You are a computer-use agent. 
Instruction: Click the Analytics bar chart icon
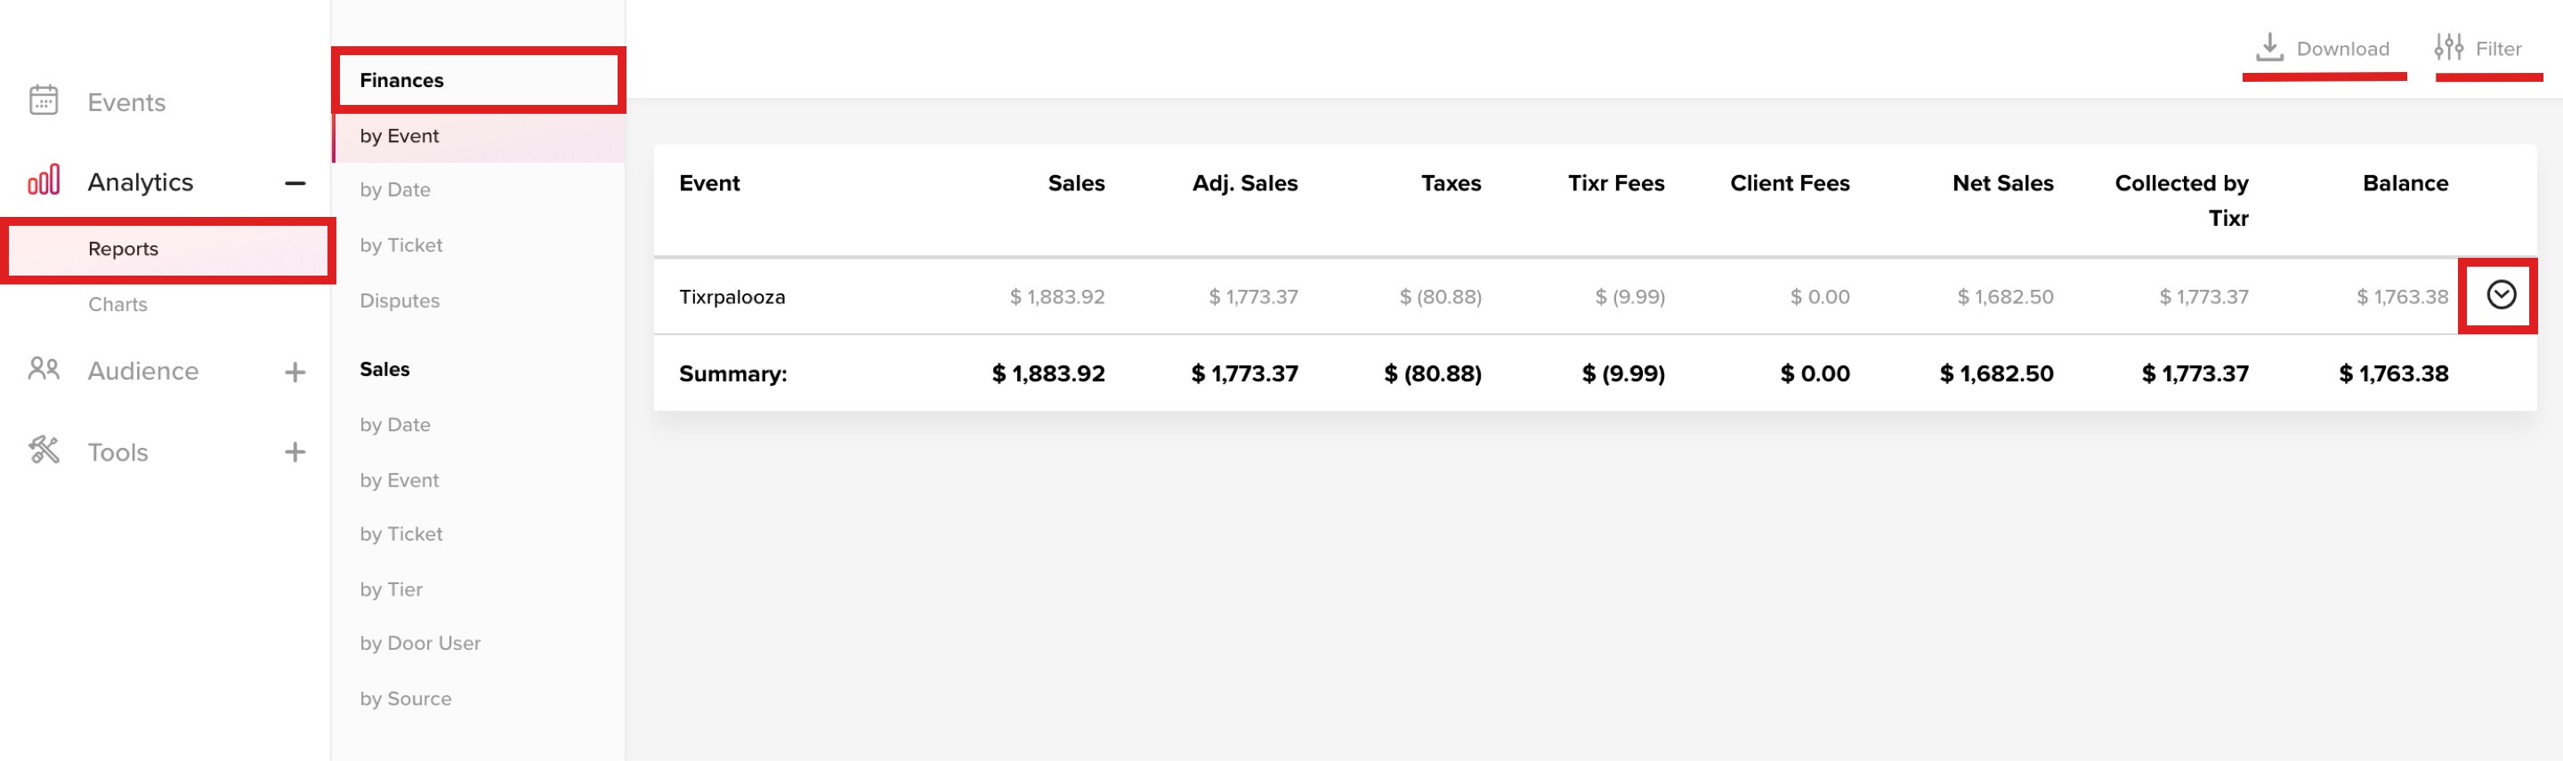click(x=44, y=180)
